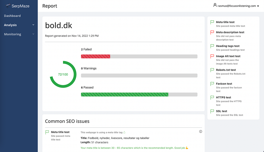Click the info icon beside Meta title result
This screenshot has height=152, width=264.
pos(201,131)
